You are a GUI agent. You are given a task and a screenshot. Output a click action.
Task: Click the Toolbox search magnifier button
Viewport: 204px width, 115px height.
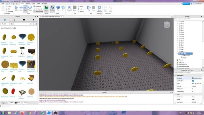tap(34, 24)
